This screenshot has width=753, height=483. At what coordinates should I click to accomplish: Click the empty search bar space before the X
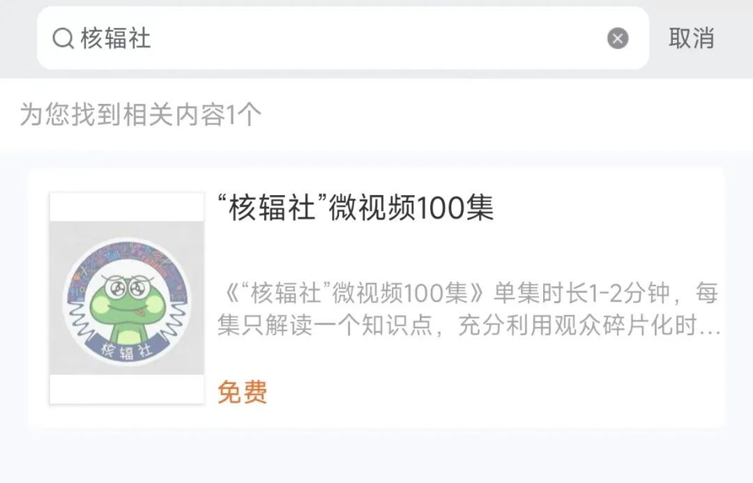[x=374, y=38]
